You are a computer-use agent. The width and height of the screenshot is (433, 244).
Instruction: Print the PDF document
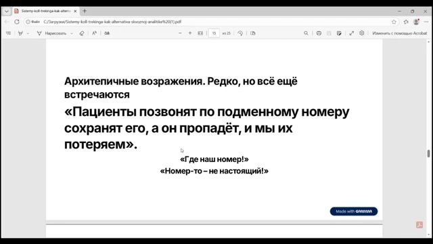319,33
